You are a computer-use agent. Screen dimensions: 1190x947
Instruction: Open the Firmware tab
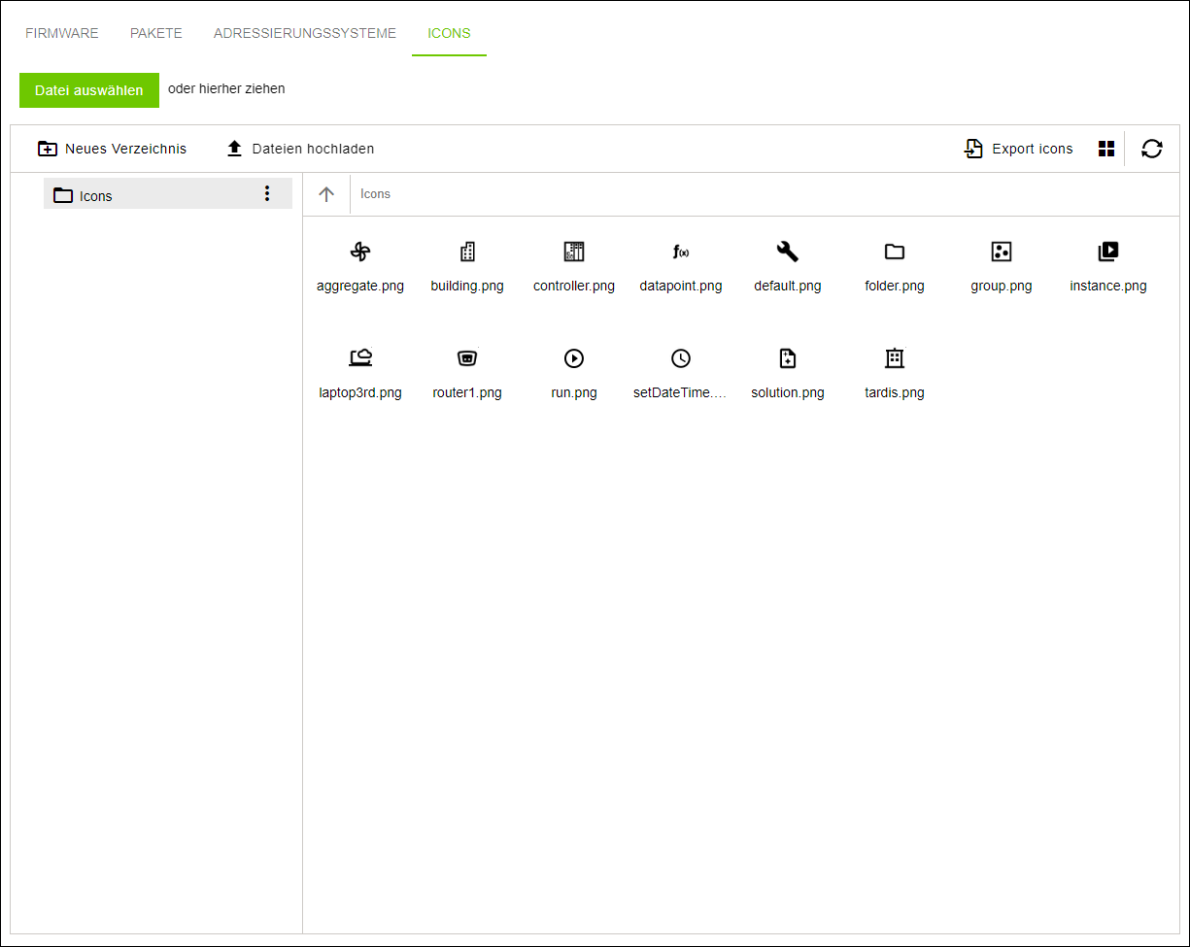[62, 33]
